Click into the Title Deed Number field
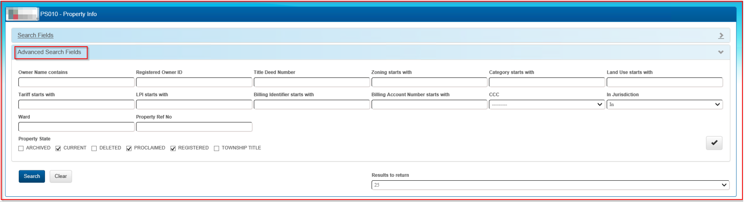The image size is (744, 202). coord(311,83)
